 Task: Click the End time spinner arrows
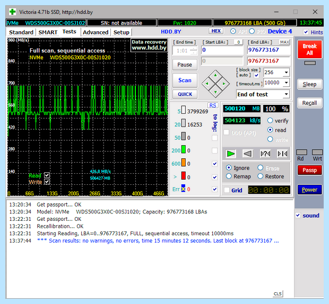(x=194, y=51)
